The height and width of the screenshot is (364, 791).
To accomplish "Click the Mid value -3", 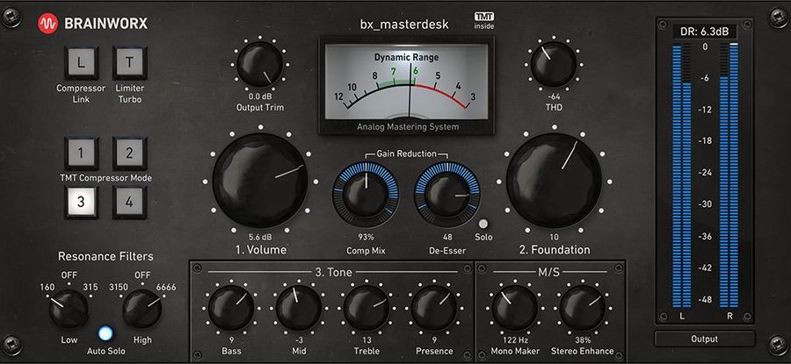I will pos(299,339).
